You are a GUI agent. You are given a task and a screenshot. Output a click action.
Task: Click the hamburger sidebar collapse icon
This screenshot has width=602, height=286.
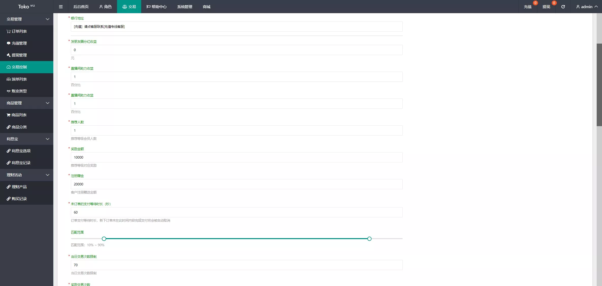point(61,7)
